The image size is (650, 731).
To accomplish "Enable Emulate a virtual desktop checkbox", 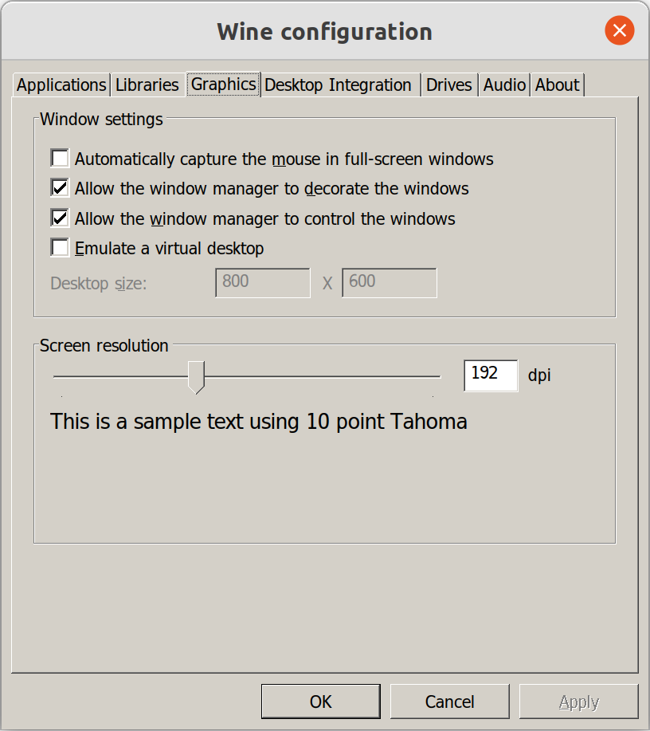I will (60, 248).
